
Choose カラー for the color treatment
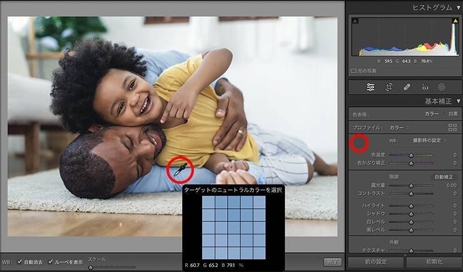tap(432, 114)
